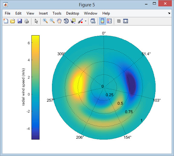Save the figure using the floppy icon
Viewport: 174px width, 156px height.
tap(20, 21)
